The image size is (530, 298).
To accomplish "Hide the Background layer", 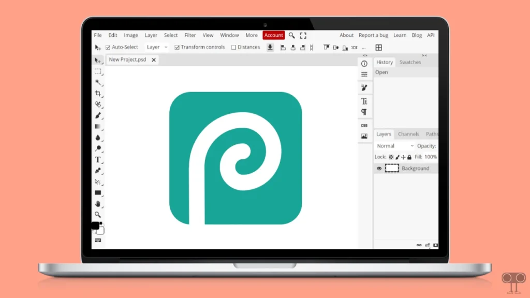I will click(x=379, y=168).
